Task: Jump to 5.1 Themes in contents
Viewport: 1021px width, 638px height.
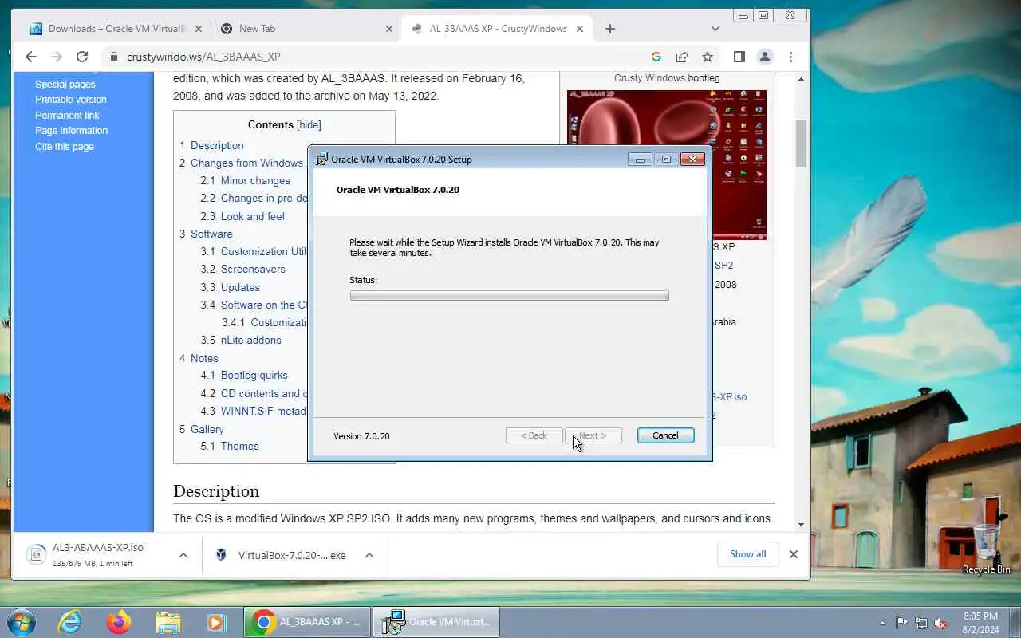Action: coord(230,446)
